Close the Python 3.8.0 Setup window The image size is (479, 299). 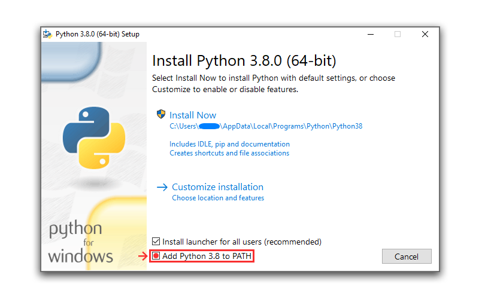tap(425, 34)
